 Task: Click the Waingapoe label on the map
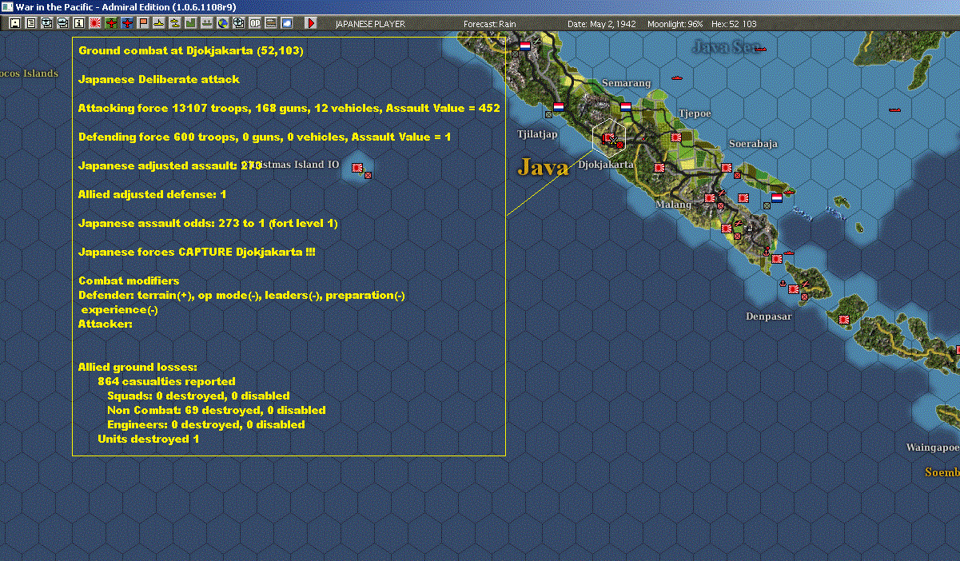tap(932, 447)
